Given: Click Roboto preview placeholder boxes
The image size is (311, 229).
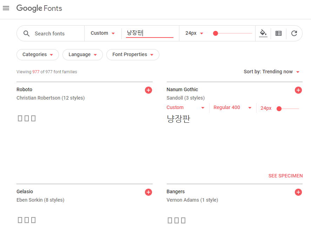Looking at the screenshot, I should tap(27, 119).
